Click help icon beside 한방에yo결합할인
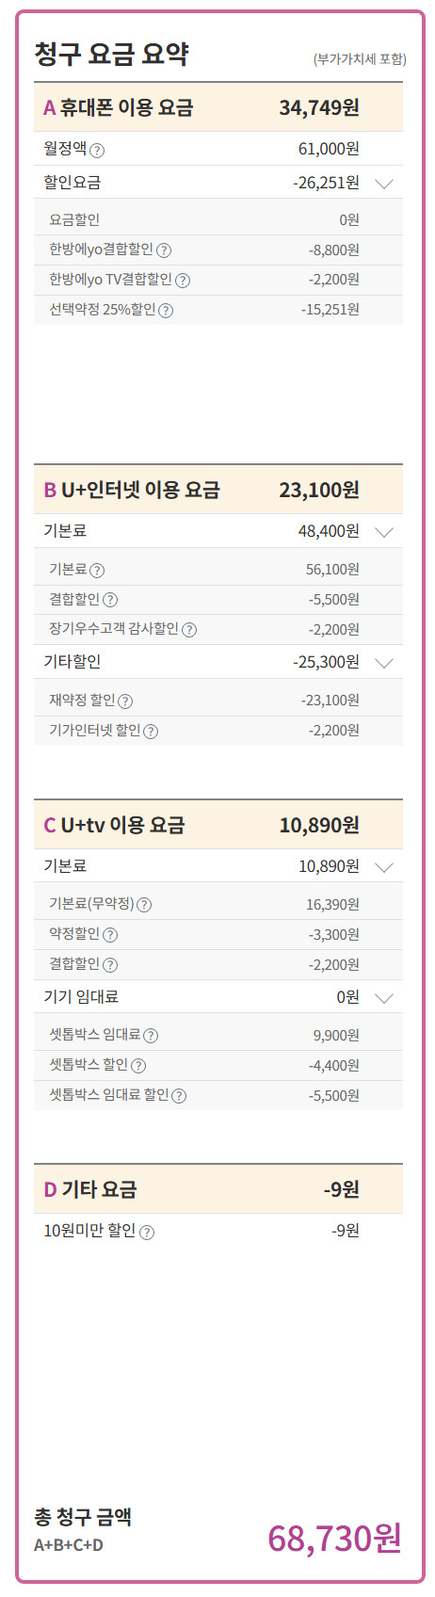Image resolution: width=435 pixels, height=1597 pixels. 164,250
